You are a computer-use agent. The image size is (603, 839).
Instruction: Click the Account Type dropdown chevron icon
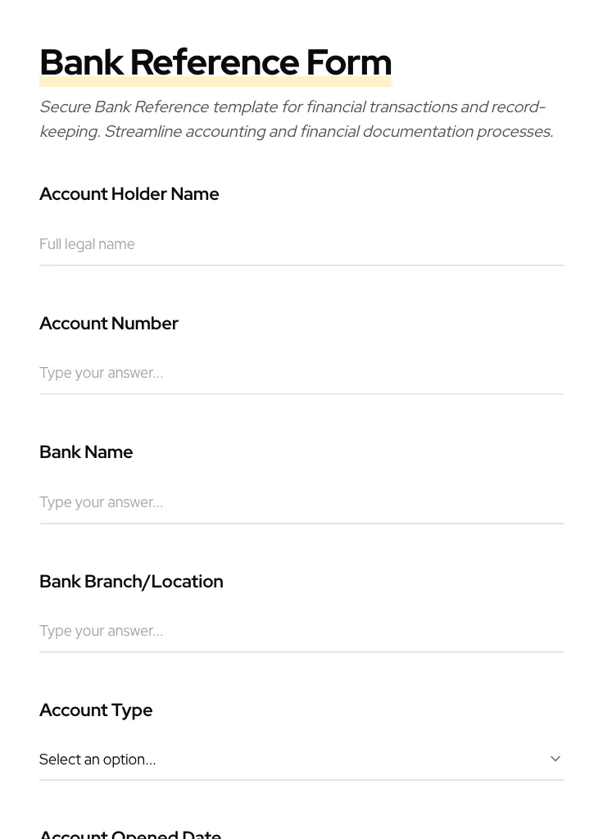point(555,758)
